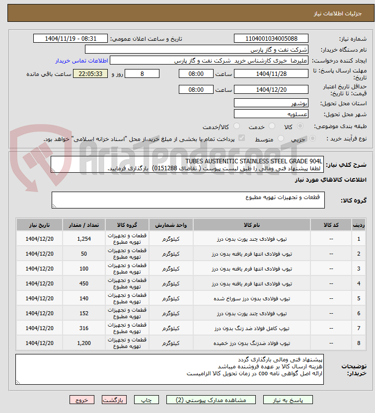Select the کالا/خدمت radio button
This screenshot has height=413, width=375.
tap(236, 126)
